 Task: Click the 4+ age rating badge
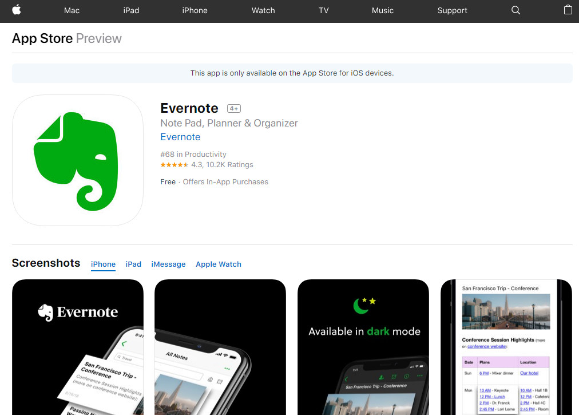click(234, 109)
